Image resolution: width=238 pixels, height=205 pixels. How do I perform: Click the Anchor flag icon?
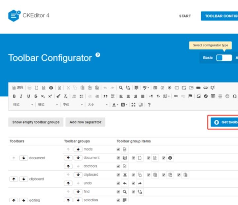(190, 96)
